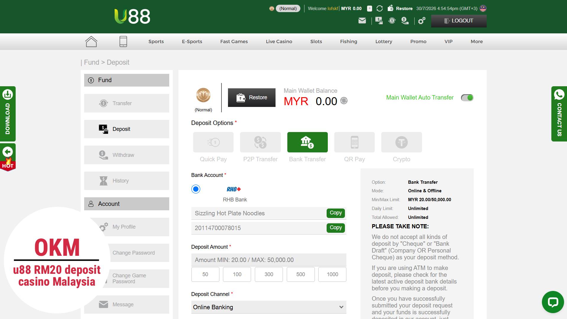Screen dimensions: 567x319
Task: Click the plus icon beside header balance
Action: click(x=369, y=9)
